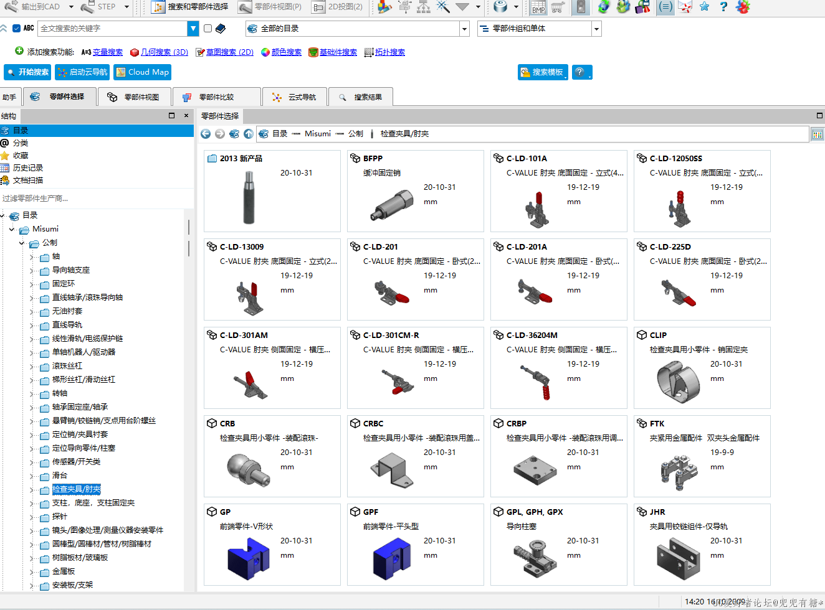Toggle the ABC full-text search checkbox
Screen dimensions: 825x610
coord(17,28)
